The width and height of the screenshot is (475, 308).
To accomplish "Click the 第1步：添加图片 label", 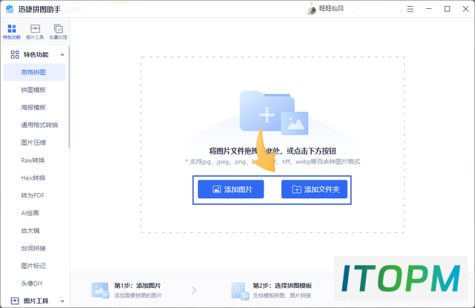I will pyautogui.click(x=137, y=286).
